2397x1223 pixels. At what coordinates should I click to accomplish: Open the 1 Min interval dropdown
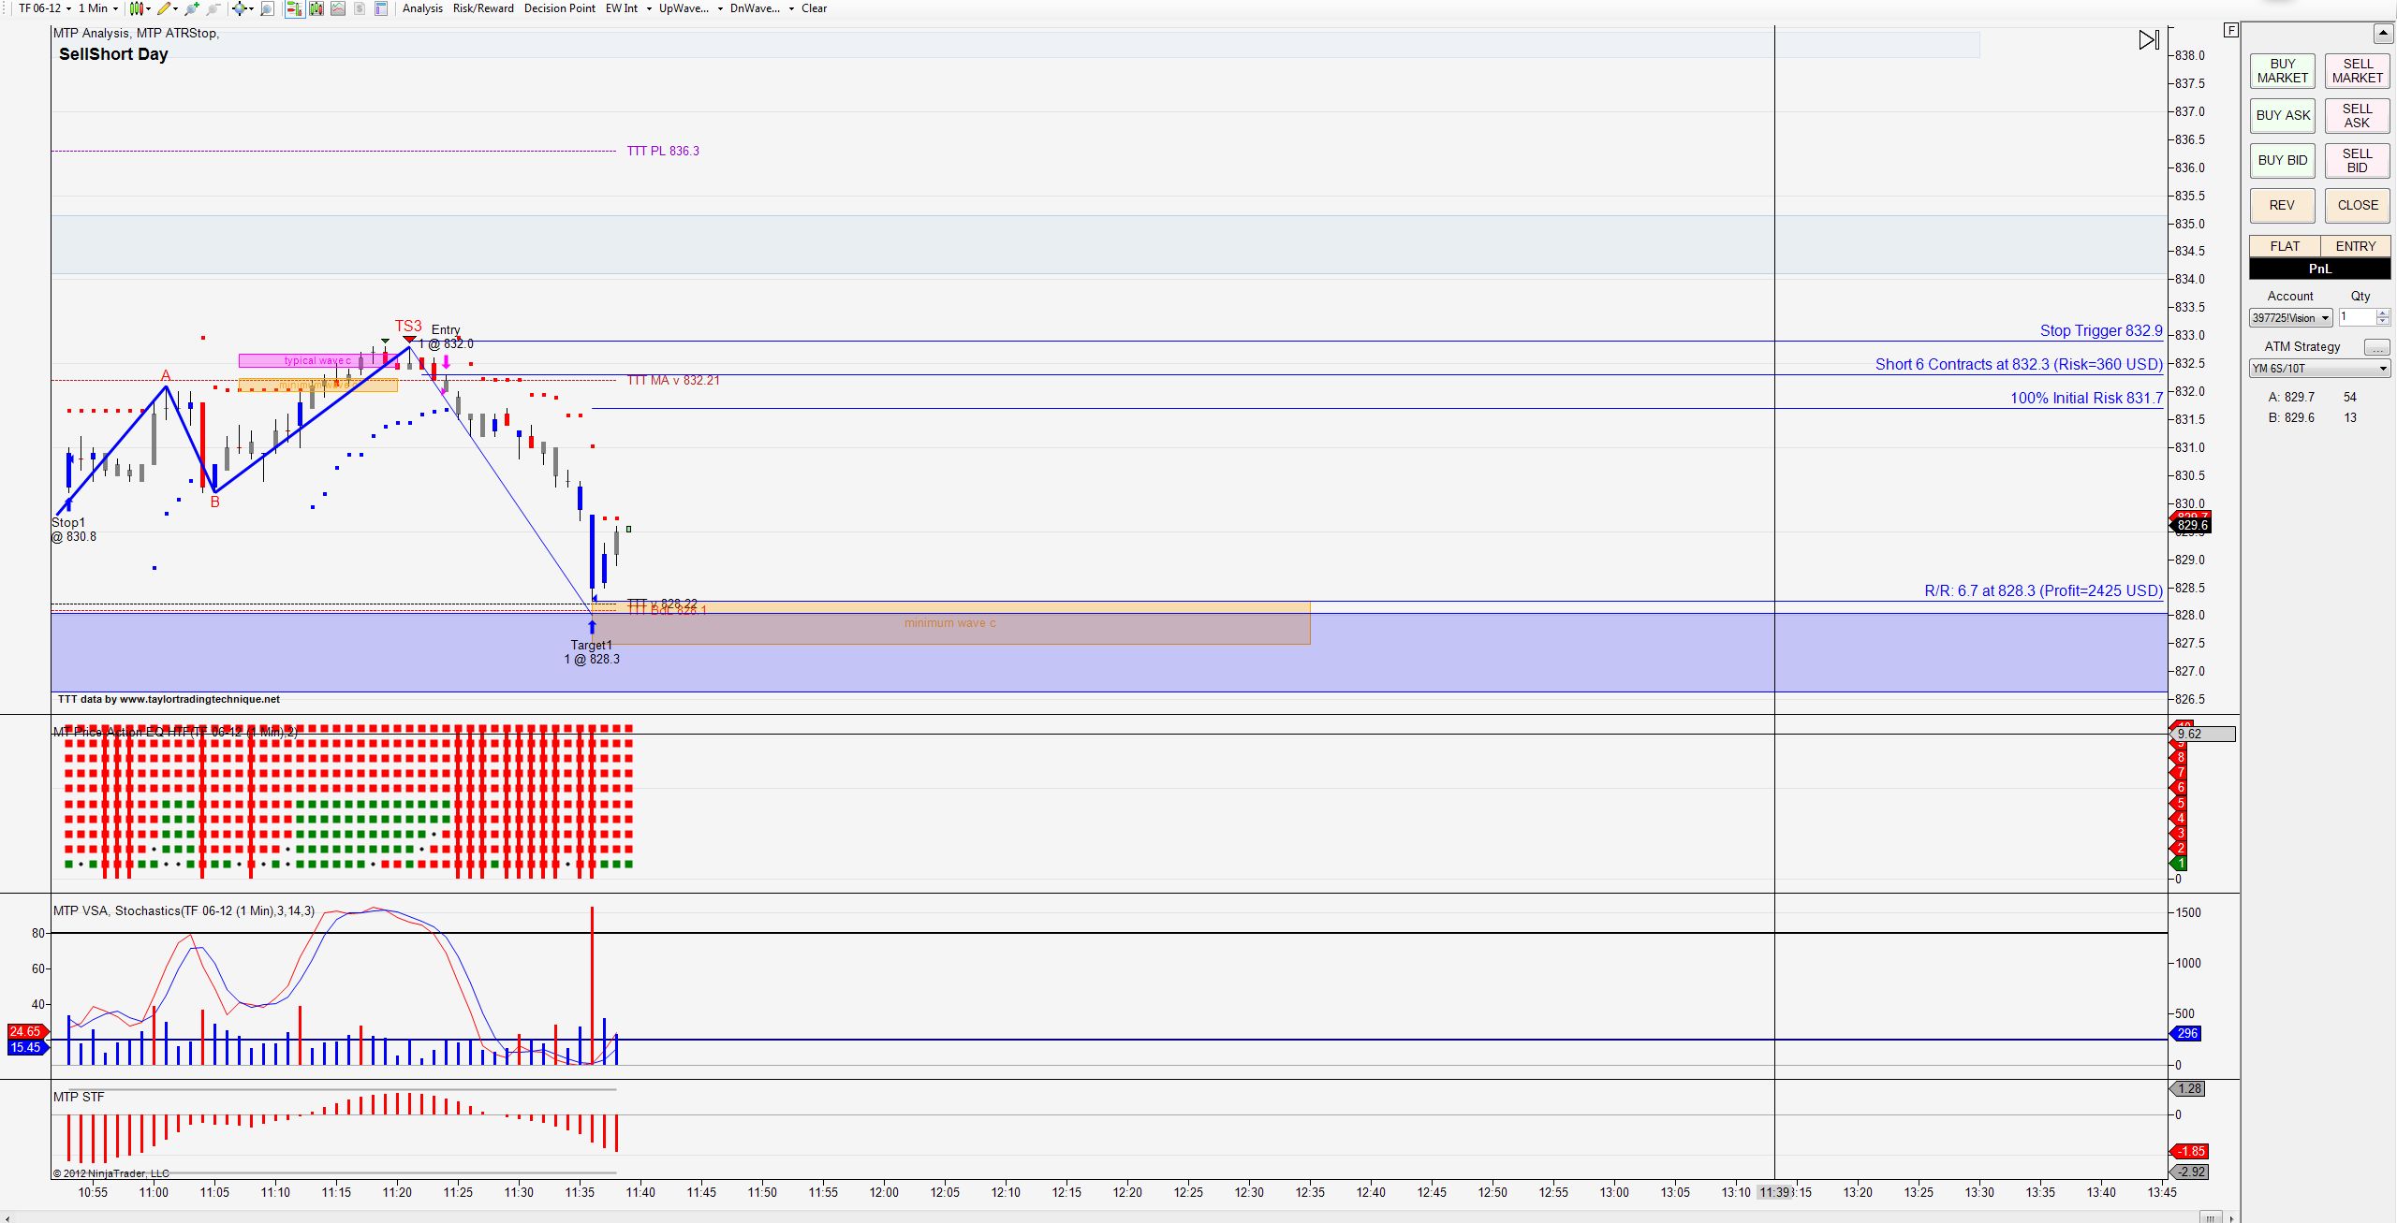pyautogui.click(x=97, y=8)
